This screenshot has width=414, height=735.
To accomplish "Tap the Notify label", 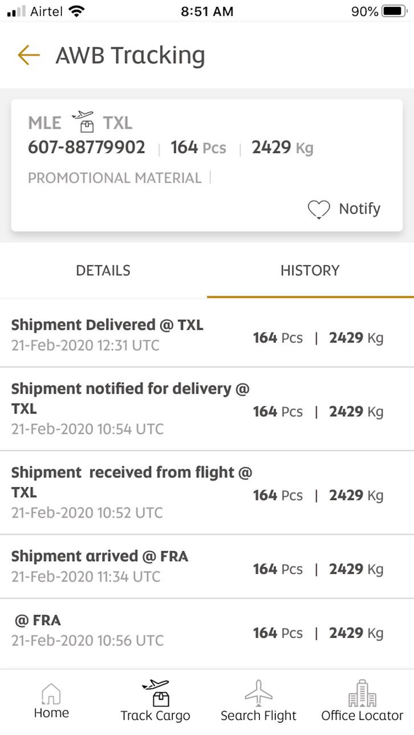I will 359,209.
